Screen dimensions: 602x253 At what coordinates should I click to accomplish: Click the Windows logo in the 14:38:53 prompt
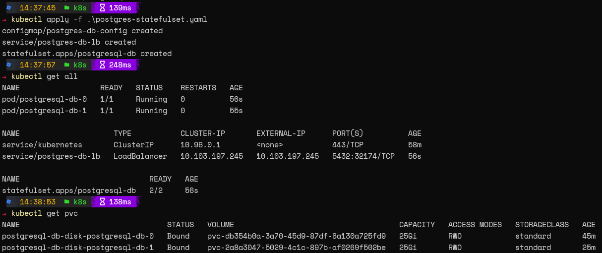(9, 202)
